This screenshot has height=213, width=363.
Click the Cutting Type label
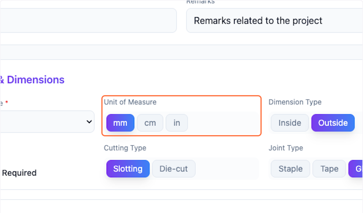pyautogui.click(x=125, y=148)
